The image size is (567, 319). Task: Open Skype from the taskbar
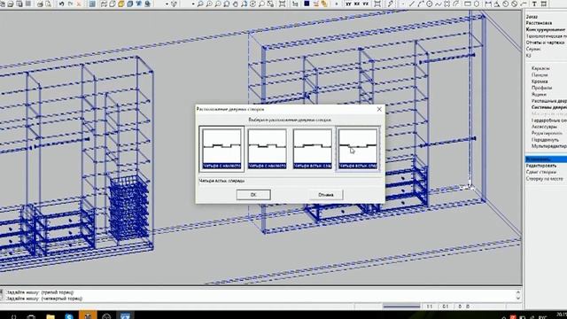coord(69,315)
